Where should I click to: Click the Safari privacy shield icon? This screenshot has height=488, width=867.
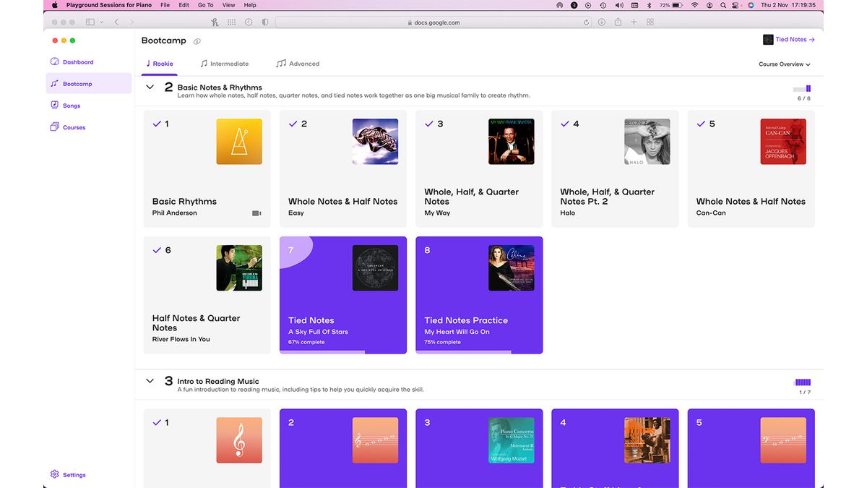(x=265, y=22)
